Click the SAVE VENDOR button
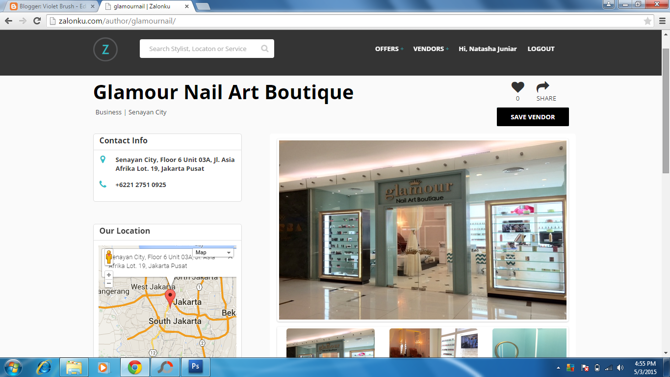 point(533,117)
